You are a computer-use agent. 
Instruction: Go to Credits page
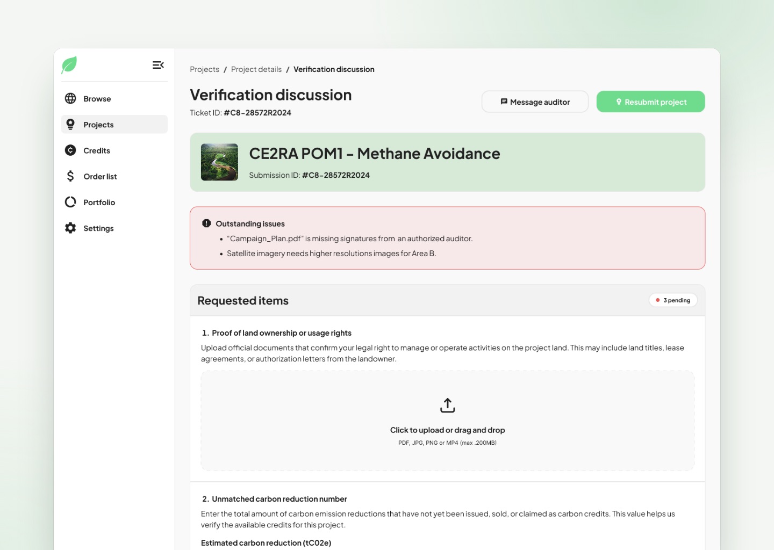click(114, 150)
